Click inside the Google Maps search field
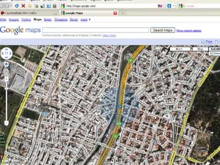This screenshot has width=220, height=165. pos(96,30)
